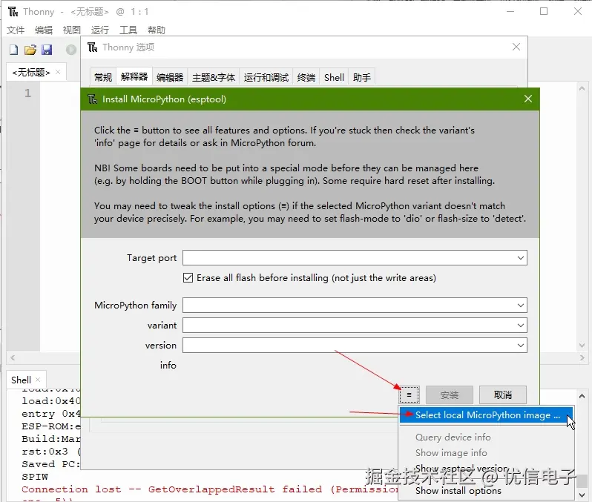Screen dimensions: 592x502
Task: Switch to the Shell options tab
Action: pyautogui.click(x=334, y=77)
